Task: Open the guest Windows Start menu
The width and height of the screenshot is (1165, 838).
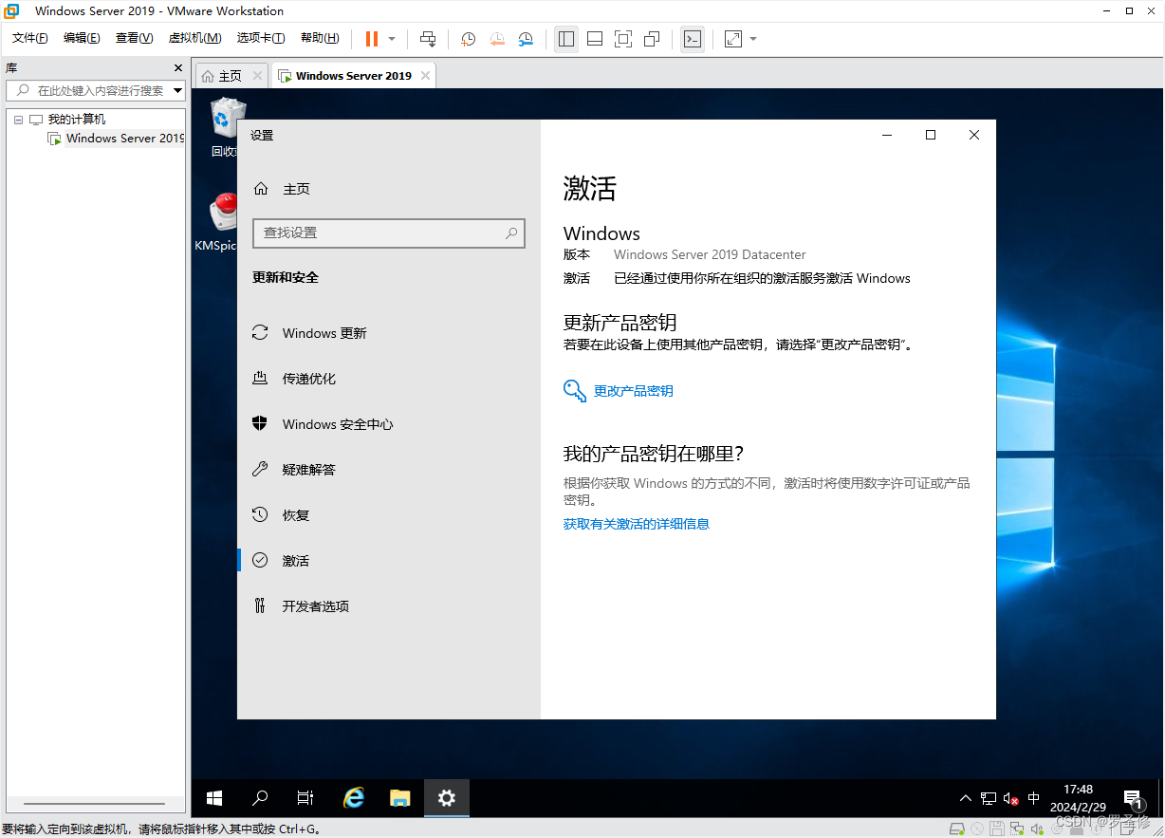Action: [x=214, y=798]
